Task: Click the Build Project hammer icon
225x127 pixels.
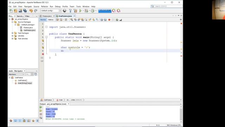Action: (x=70, y=11)
